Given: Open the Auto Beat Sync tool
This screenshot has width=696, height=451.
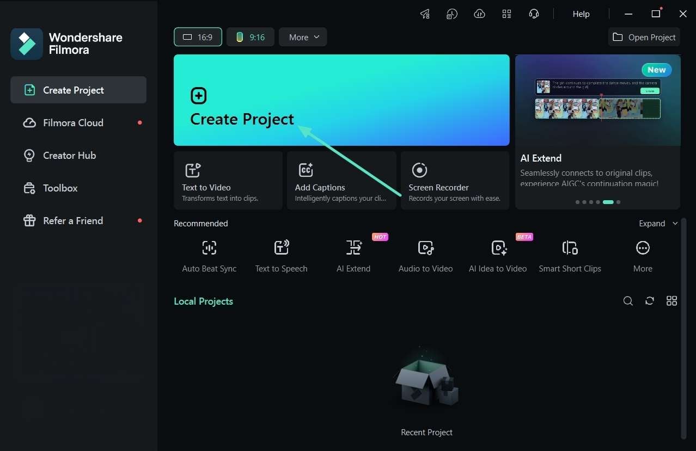Looking at the screenshot, I should click(x=209, y=256).
